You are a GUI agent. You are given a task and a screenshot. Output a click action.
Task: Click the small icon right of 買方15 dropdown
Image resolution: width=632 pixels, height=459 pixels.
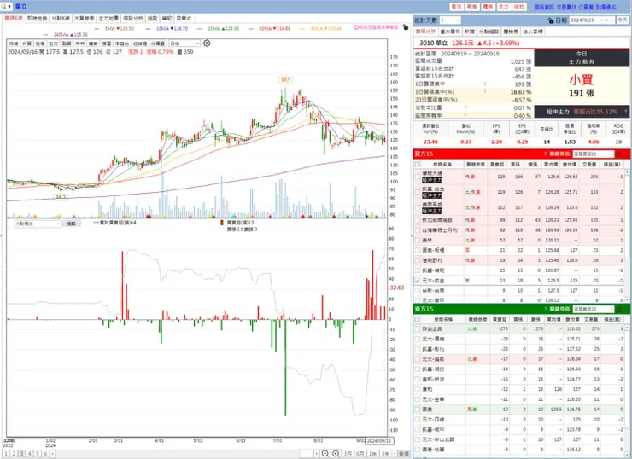[x=619, y=154]
